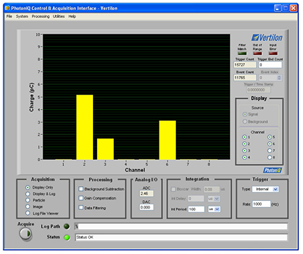Click the channel 6 yellow bar

click(x=168, y=140)
